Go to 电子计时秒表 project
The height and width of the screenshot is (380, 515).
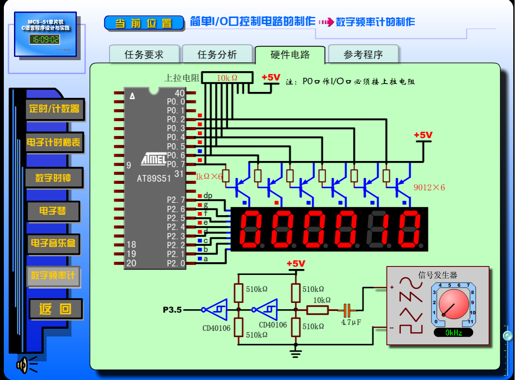pyautogui.click(x=53, y=142)
